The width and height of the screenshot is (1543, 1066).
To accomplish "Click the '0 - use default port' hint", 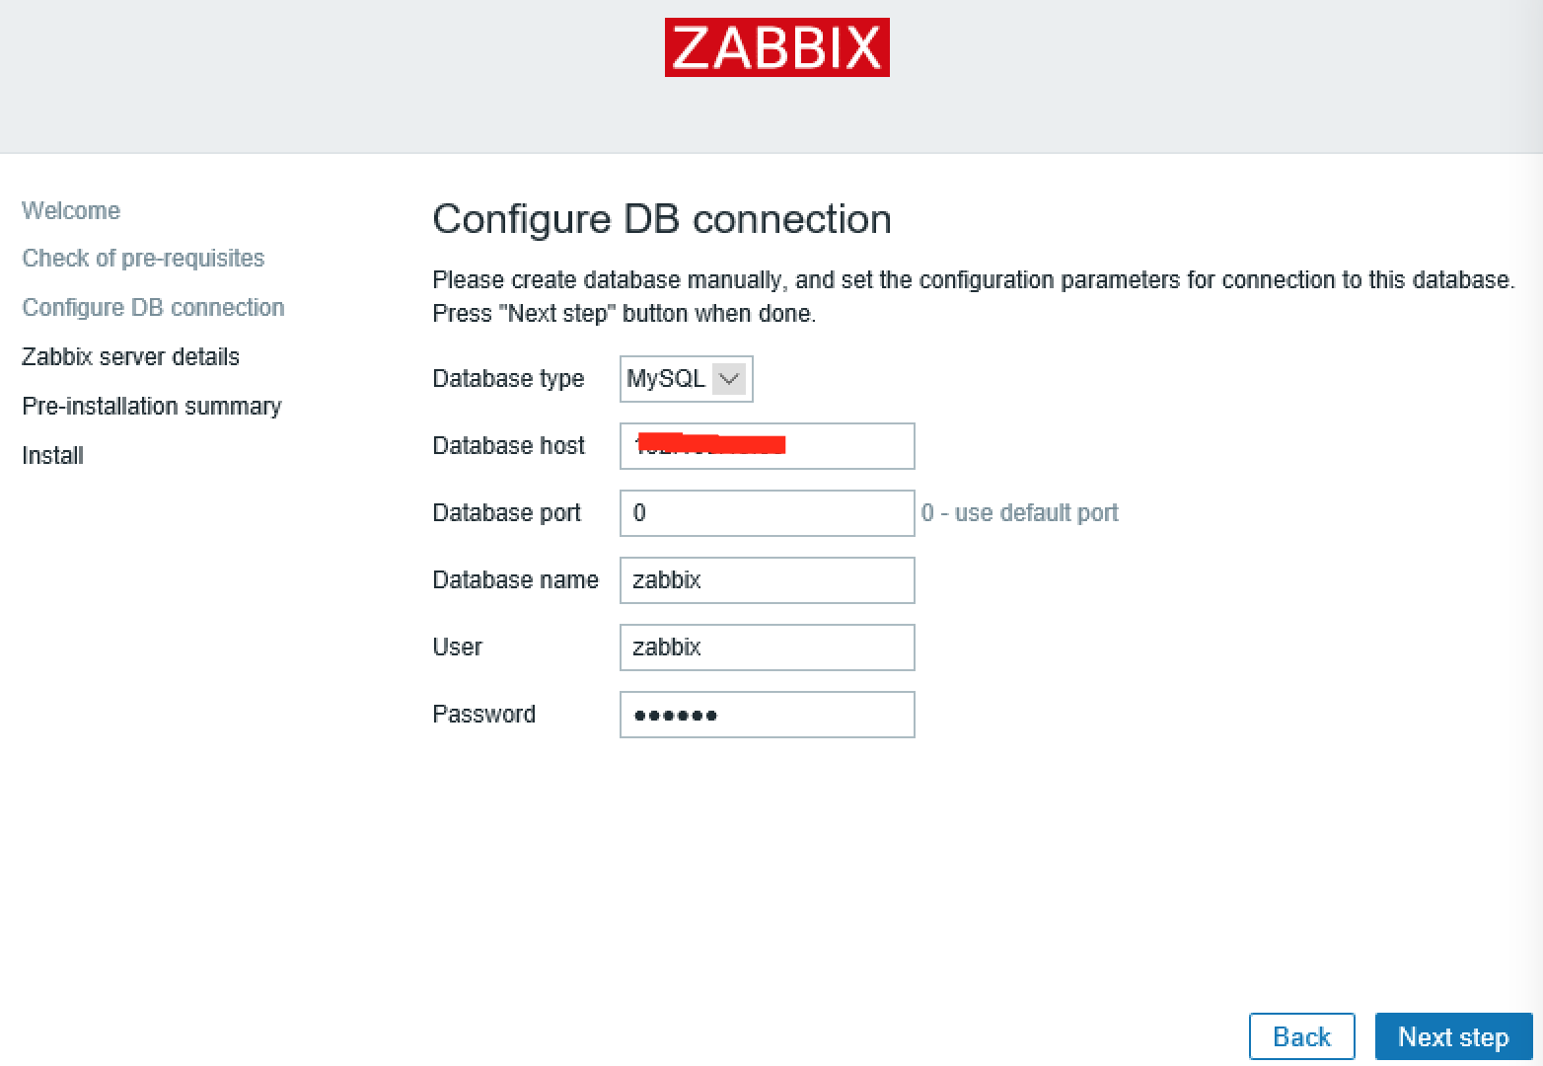I will point(1019,513).
